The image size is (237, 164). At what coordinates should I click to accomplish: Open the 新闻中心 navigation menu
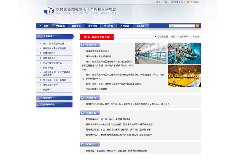pos(76,26)
